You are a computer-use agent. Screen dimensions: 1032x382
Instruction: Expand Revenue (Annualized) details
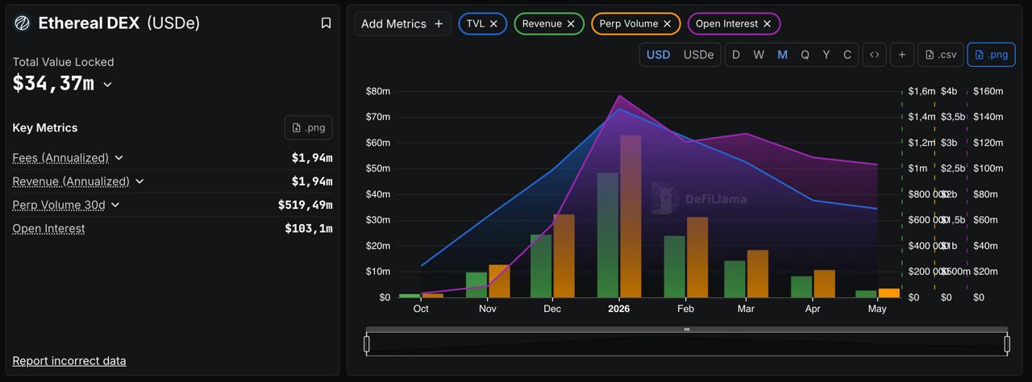point(139,181)
